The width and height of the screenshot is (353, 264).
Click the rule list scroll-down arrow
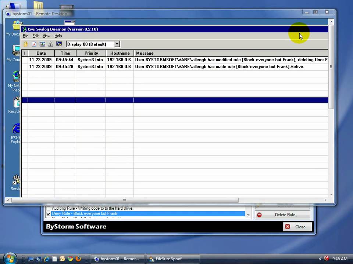pyautogui.click(x=248, y=215)
